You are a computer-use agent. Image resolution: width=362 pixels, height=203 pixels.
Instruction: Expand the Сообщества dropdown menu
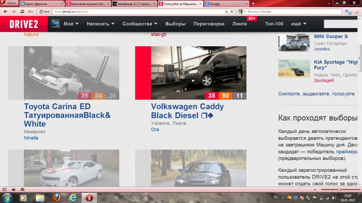pyautogui.click(x=140, y=24)
